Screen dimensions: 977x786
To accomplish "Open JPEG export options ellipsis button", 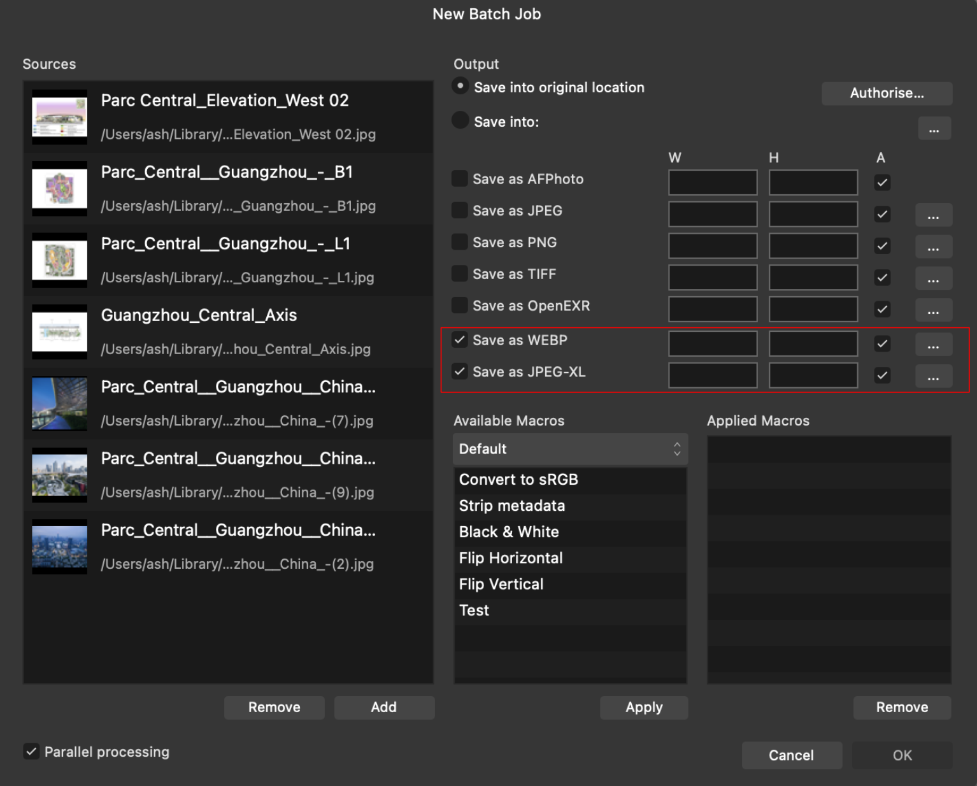I will coord(933,215).
